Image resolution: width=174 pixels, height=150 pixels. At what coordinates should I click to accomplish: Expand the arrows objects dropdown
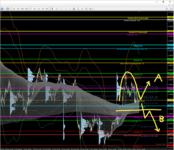pos(92,9)
